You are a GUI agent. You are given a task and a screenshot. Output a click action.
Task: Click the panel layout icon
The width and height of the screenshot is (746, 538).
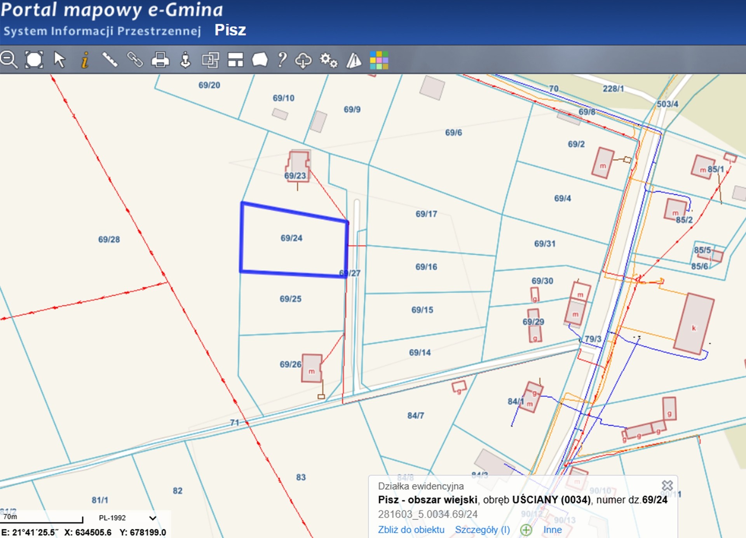coord(235,60)
